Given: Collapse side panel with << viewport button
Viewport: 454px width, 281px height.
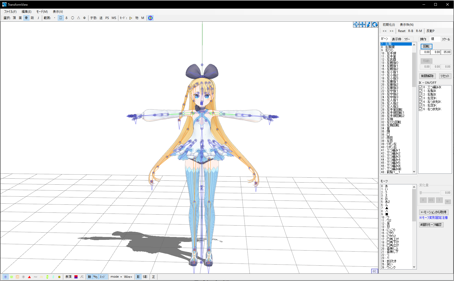Looking at the screenshot, I should coord(374,271).
